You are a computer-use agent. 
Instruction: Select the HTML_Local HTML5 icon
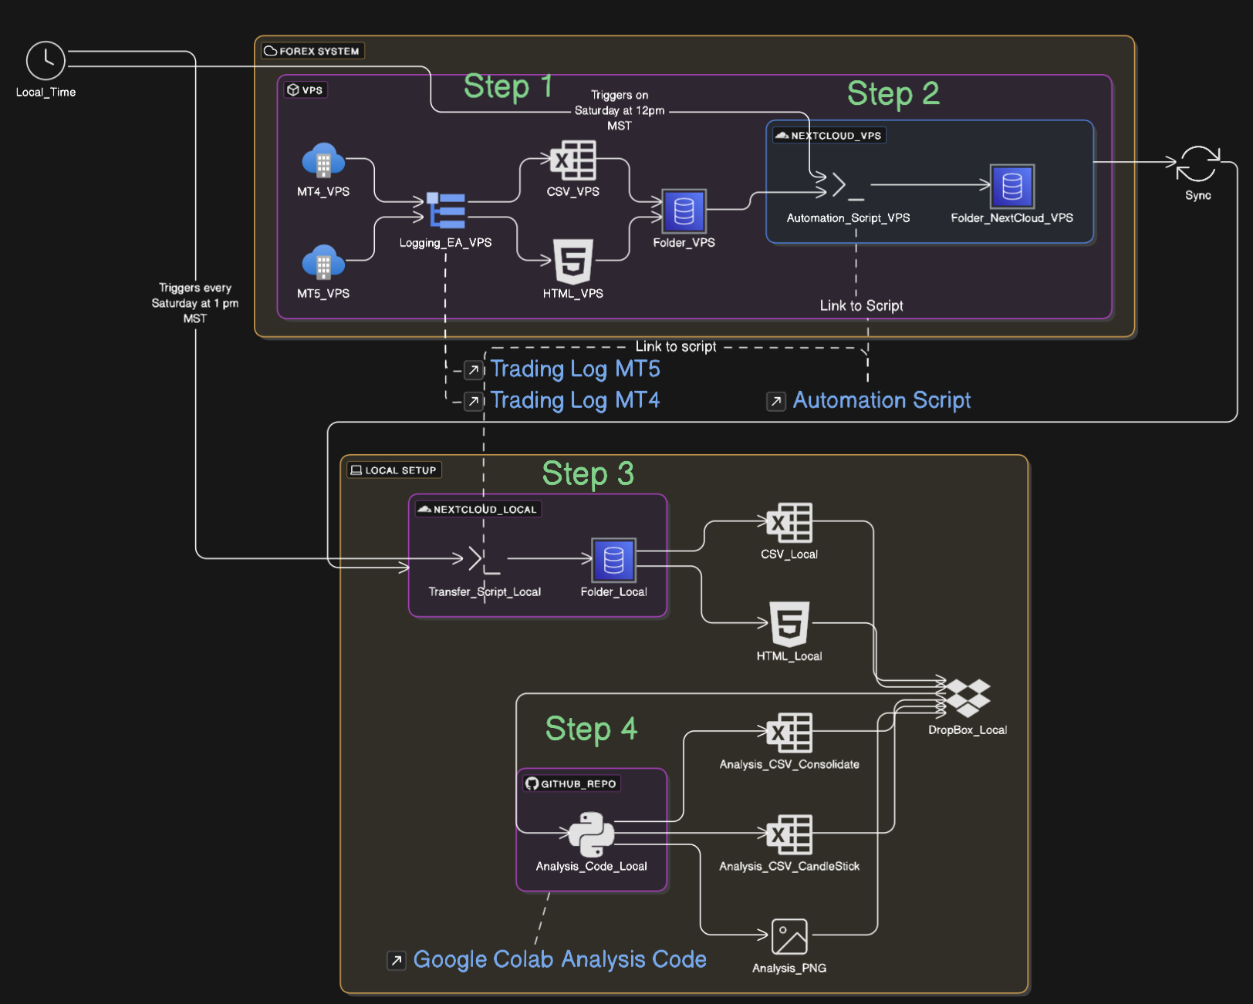coord(789,624)
